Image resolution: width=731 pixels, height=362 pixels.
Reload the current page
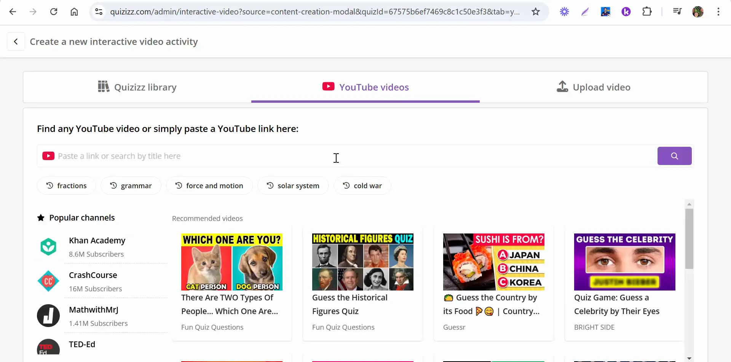[54, 12]
